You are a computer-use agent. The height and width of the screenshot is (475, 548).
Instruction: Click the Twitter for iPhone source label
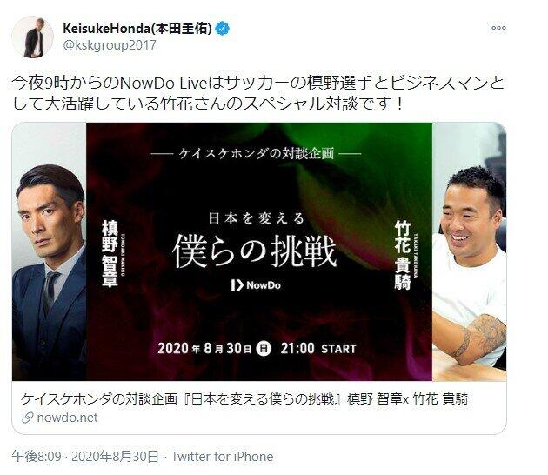click(223, 457)
